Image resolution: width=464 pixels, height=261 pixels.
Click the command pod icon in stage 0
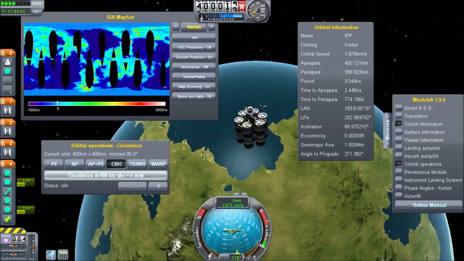(x=8, y=62)
